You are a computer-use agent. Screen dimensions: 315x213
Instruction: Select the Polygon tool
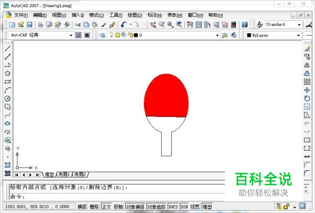click(x=8, y=73)
